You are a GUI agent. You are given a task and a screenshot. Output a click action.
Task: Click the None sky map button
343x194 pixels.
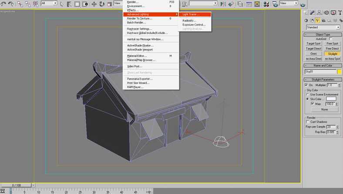[x=325, y=109]
